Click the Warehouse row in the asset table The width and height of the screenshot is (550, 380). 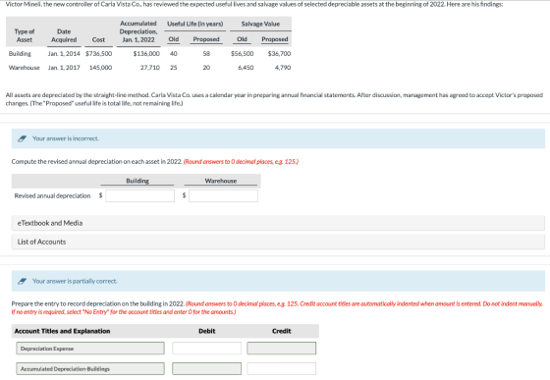(149, 68)
